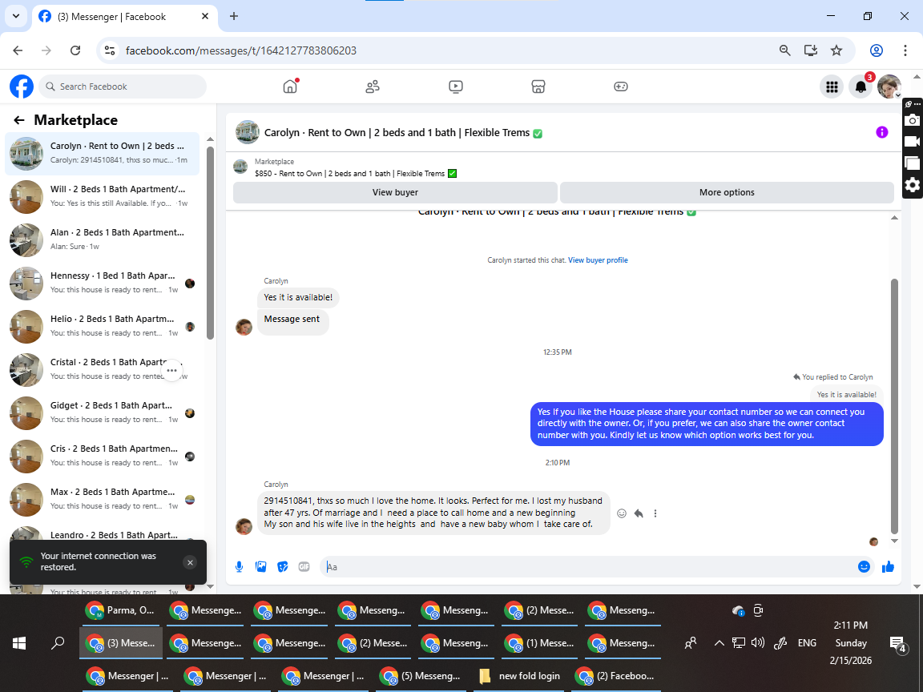Image resolution: width=923 pixels, height=692 pixels.
Task: Go back using Marketplace back arrow
Action: tap(19, 120)
